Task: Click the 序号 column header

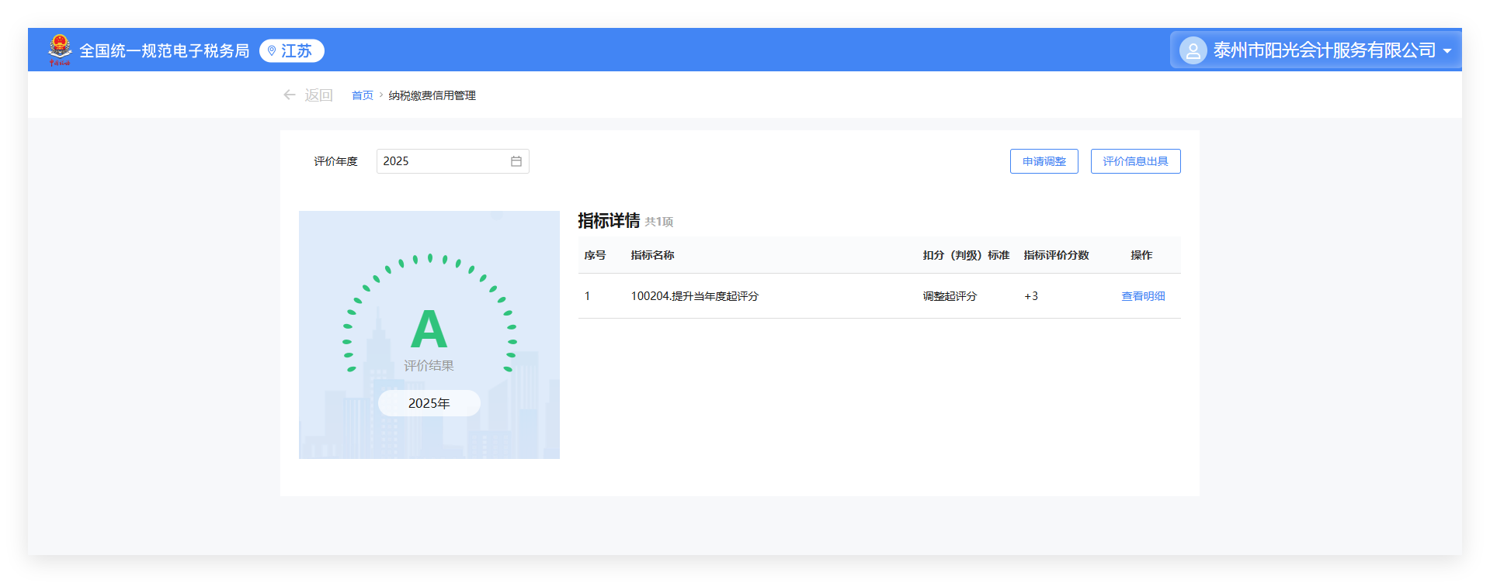Action: [x=595, y=255]
